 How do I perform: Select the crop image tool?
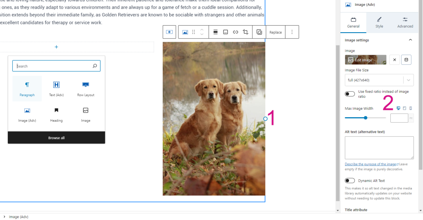[x=246, y=32]
